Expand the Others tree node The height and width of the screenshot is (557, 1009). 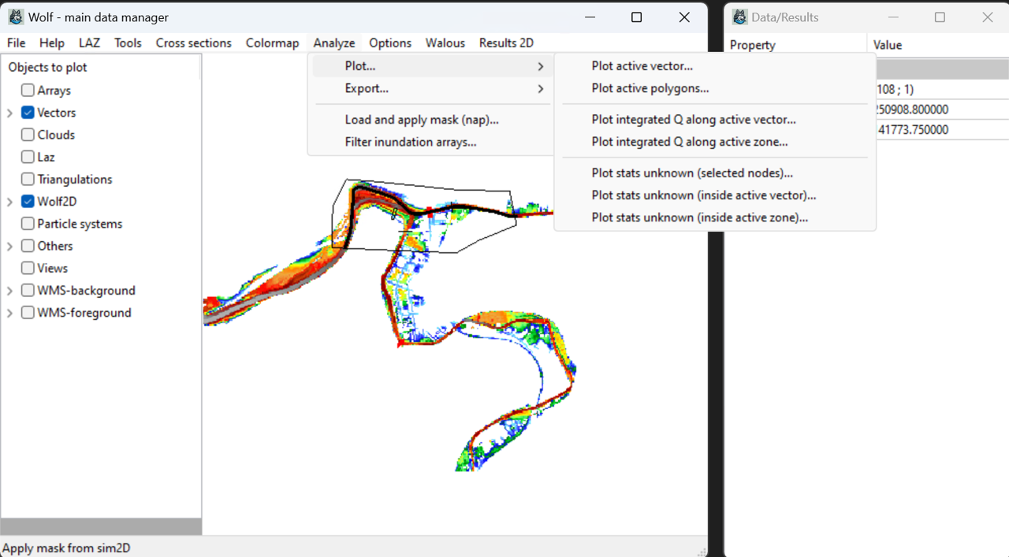pyautogui.click(x=9, y=247)
